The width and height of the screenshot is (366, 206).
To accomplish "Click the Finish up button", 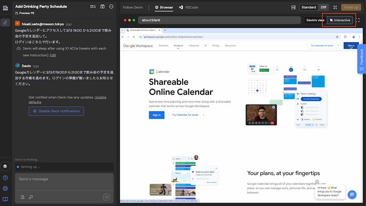I will click(351, 7).
